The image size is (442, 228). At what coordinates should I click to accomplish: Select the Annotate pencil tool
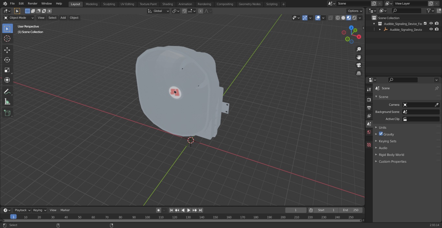[x=7, y=92]
